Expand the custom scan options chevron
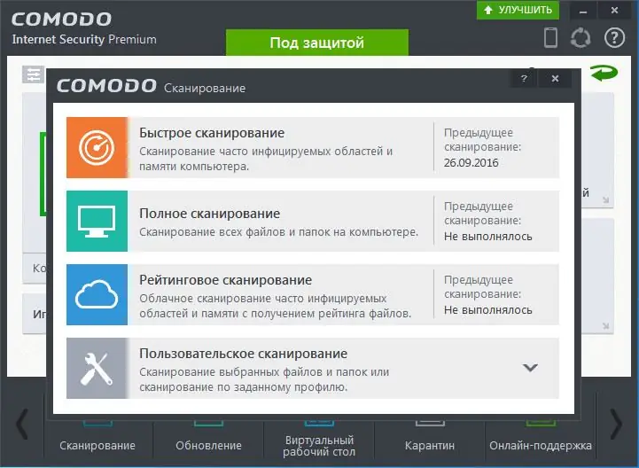The height and width of the screenshot is (468, 639). pos(530,368)
